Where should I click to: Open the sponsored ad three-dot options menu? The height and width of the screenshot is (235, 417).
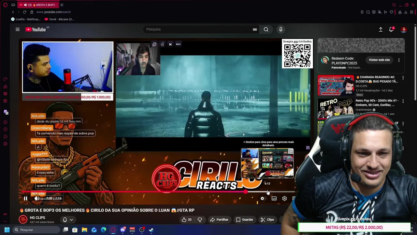(399, 60)
